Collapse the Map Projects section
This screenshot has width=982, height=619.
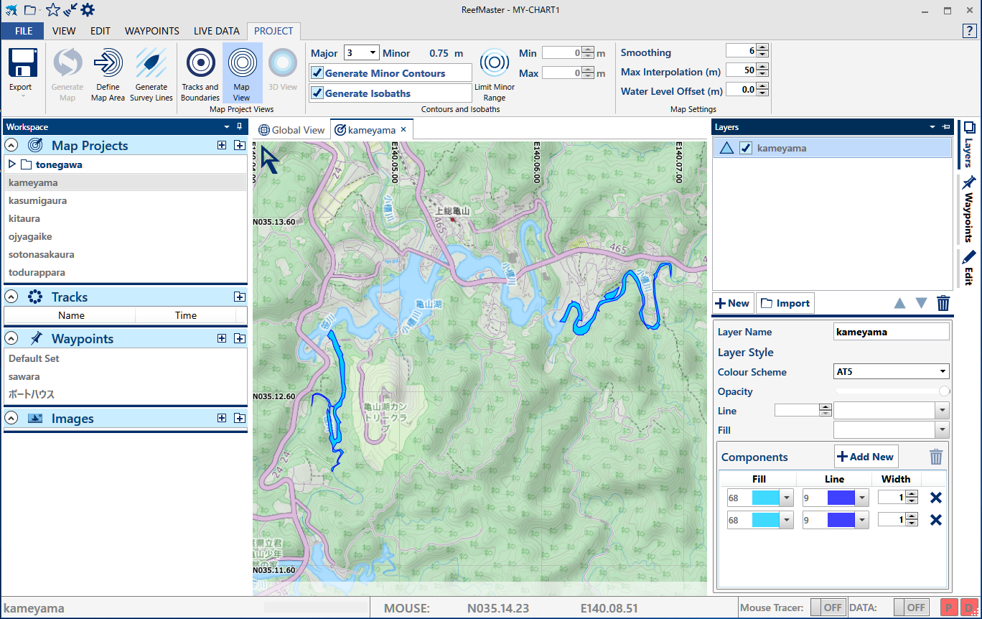[x=11, y=145]
